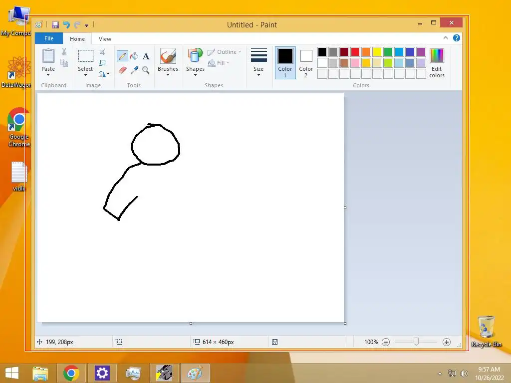This screenshot has height=383, width=511.
Task: Click the zoom out minus button
Action: pyautogui.click(x=386, y=342)
